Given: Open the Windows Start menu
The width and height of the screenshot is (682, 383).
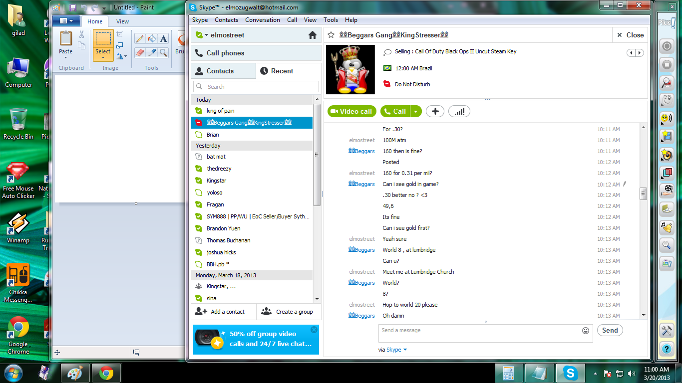Looking at the screenshot, I should pos(13,373).
